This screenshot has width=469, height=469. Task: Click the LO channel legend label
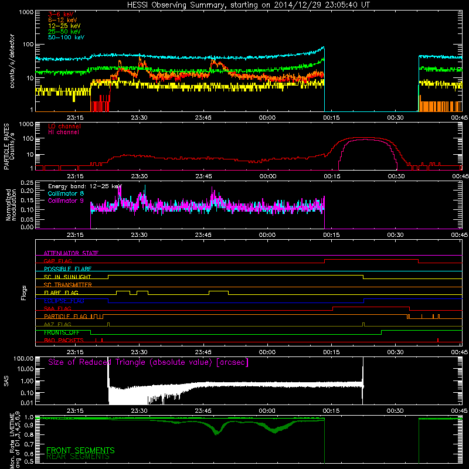pyautogui.click(x=64, y=126)
